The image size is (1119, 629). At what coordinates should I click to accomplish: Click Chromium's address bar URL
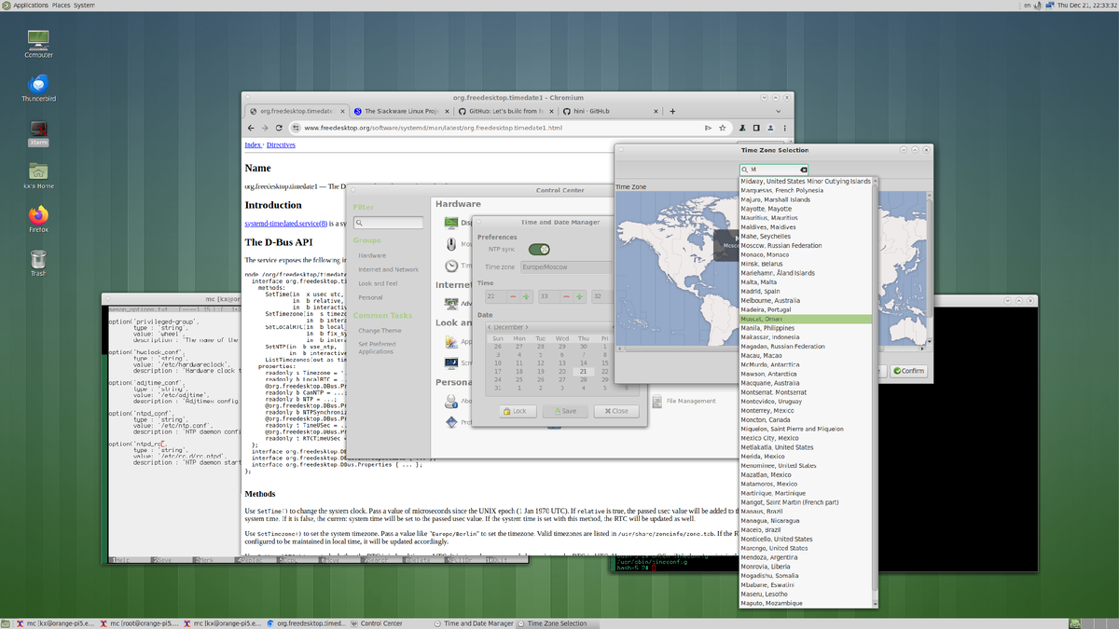[434, 128]
